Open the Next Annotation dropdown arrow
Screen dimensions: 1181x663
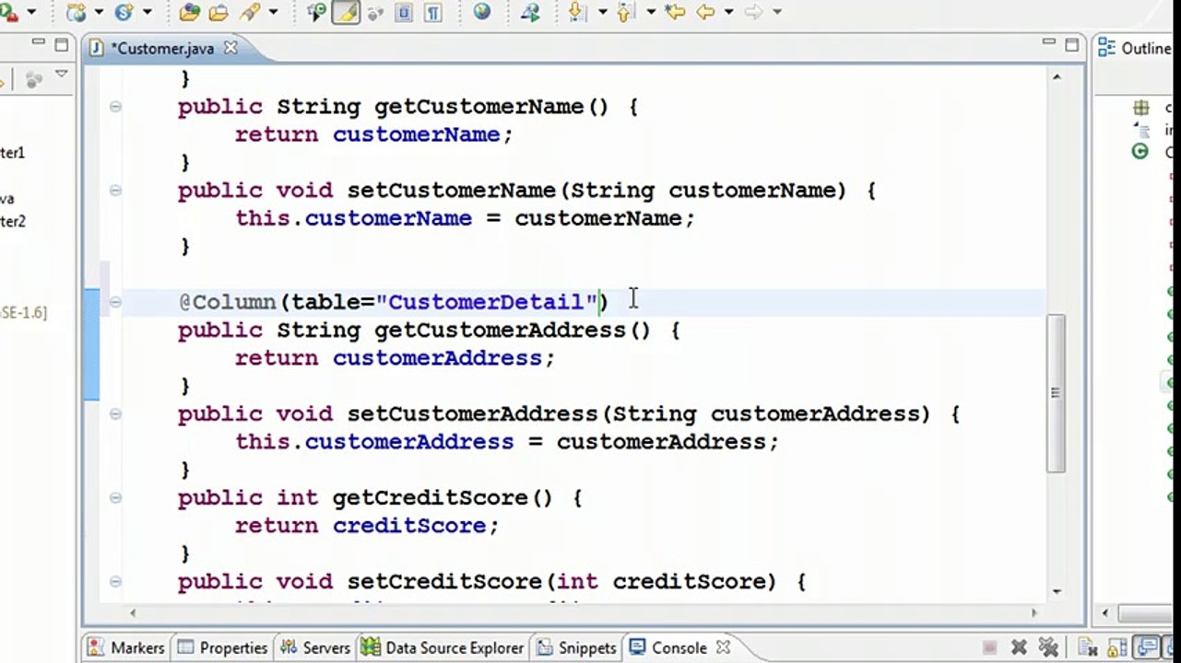click(602, 12)
